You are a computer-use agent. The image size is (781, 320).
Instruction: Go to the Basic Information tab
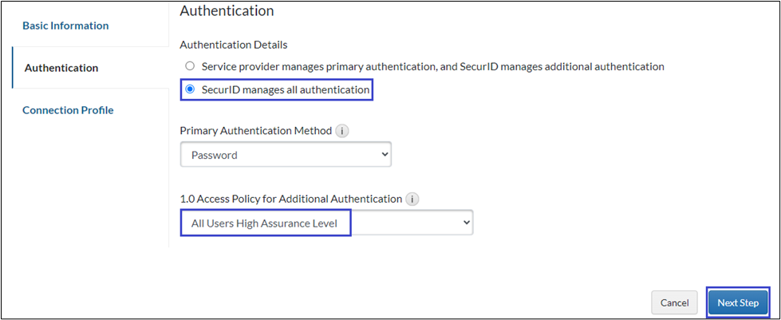[x=65, y=26]
